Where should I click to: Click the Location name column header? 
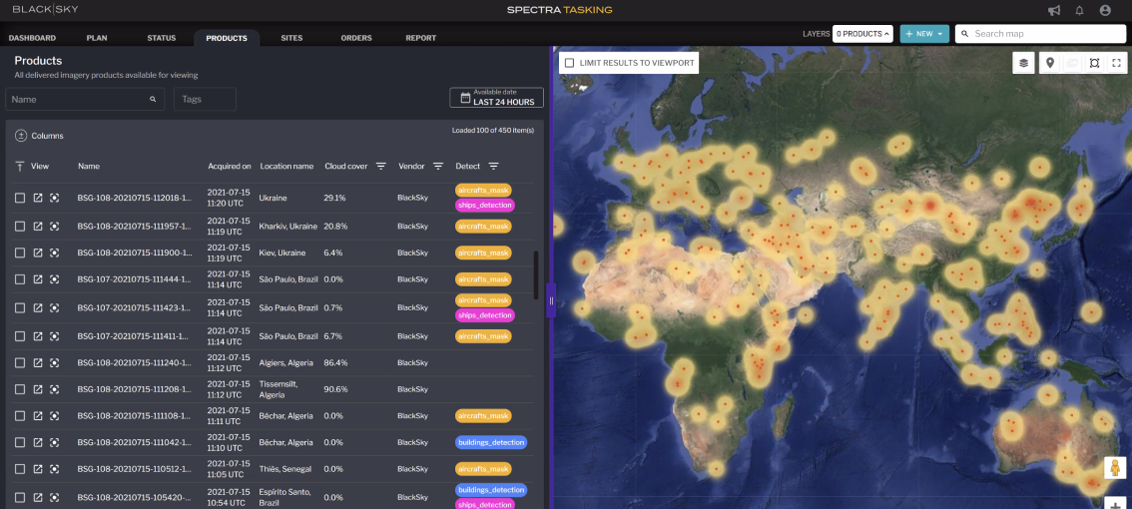coord(286,166)
